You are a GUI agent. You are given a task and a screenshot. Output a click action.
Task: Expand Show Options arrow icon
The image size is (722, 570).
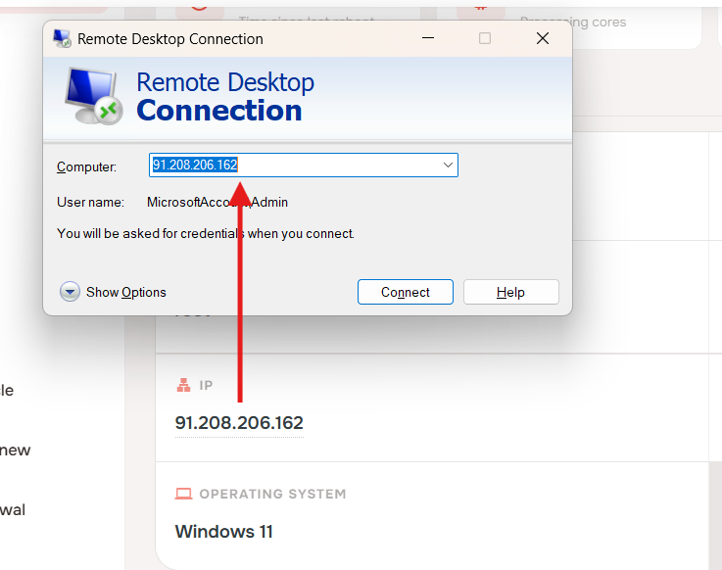(70, 292)
